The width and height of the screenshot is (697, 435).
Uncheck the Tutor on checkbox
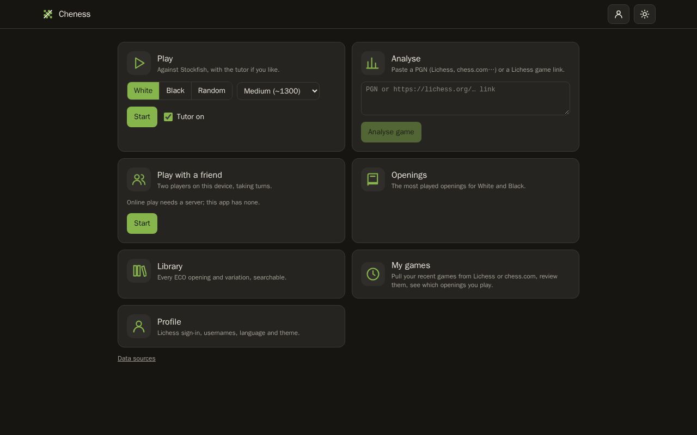click(168, 117)
